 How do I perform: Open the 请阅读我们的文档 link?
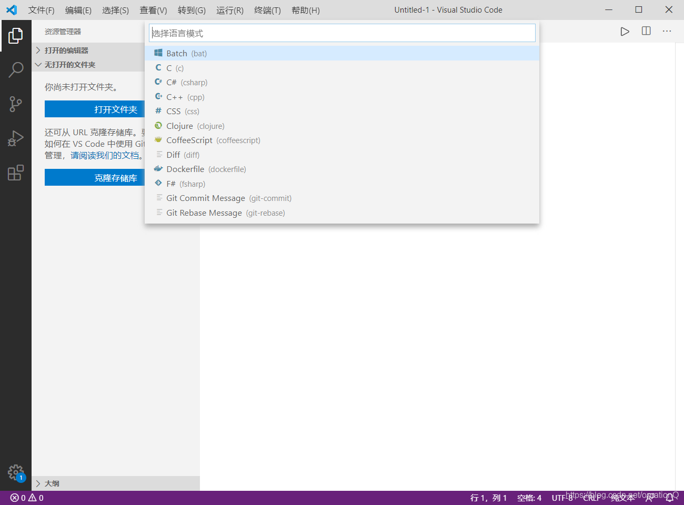(x=105, y=156)
